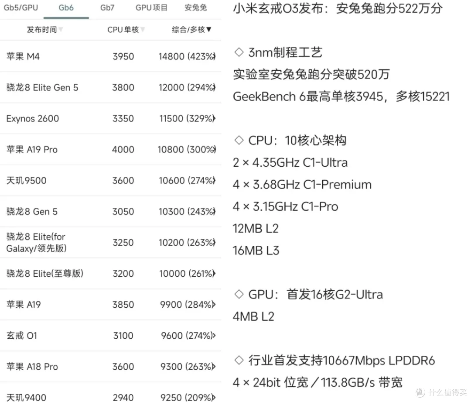Click the 4 × 3.15GHz C1-Pro line

tap(285, 206)
